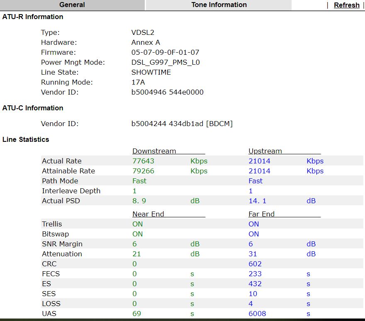Click the Line Statistics heading
The width and height of the screenshot is (365, 321).
(x=26, y=140)
